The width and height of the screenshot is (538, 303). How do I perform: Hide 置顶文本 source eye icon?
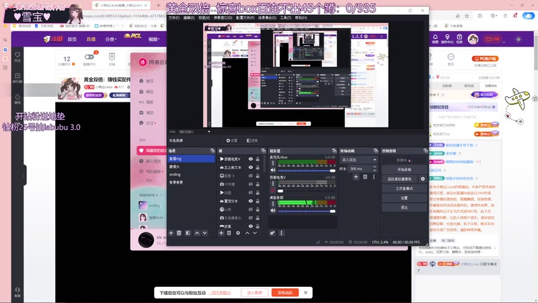coord(251,201)
